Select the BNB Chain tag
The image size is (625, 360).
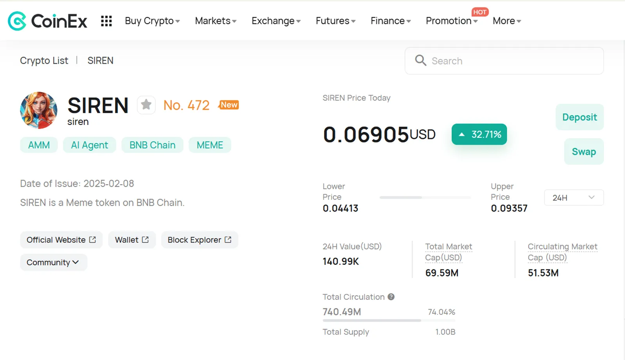coord(152,145)
